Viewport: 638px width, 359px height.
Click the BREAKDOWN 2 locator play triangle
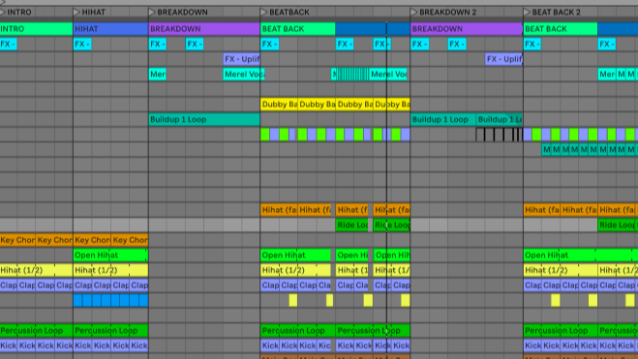[414, 13]
